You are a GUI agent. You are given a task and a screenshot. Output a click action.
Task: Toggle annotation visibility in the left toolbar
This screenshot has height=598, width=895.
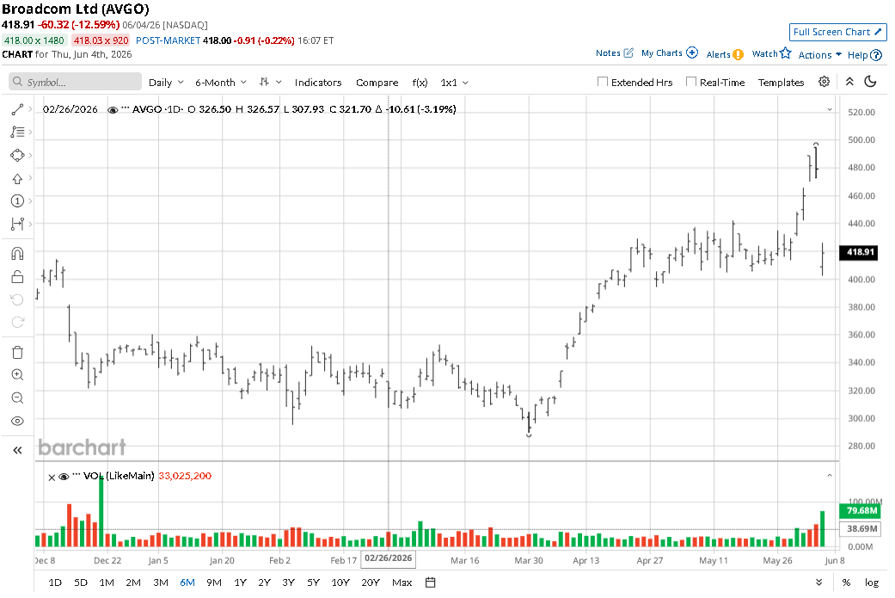17,421
